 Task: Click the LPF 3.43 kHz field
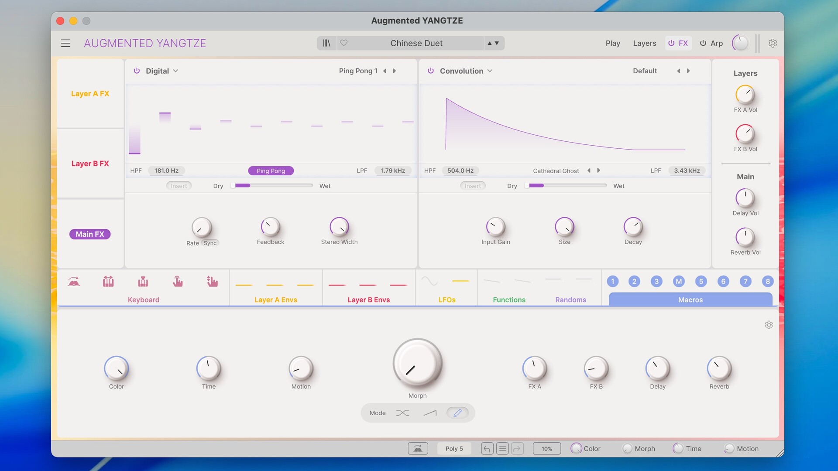[687, 171]
